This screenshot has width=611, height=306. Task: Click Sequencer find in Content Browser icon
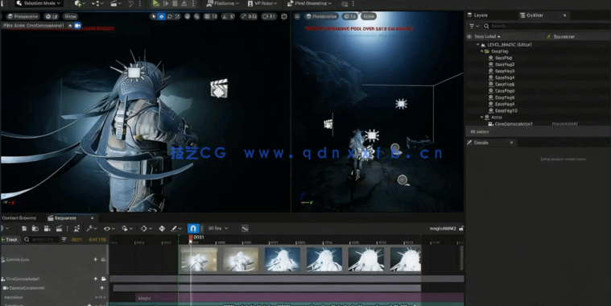pos(35,229)
